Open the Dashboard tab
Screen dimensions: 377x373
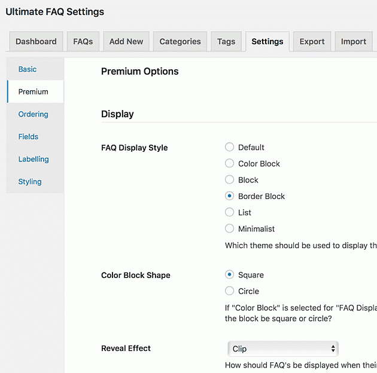coord(36,41)
